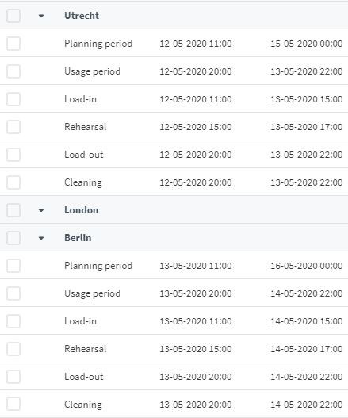Viewport: 348px width, 418px height.
Task: Click Berlin Planning period end 16-05-2020 00:00
Action: pyautogui.click(x=307, y=266)
